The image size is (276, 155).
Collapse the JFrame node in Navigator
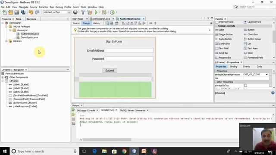click(x=3, y=81)
